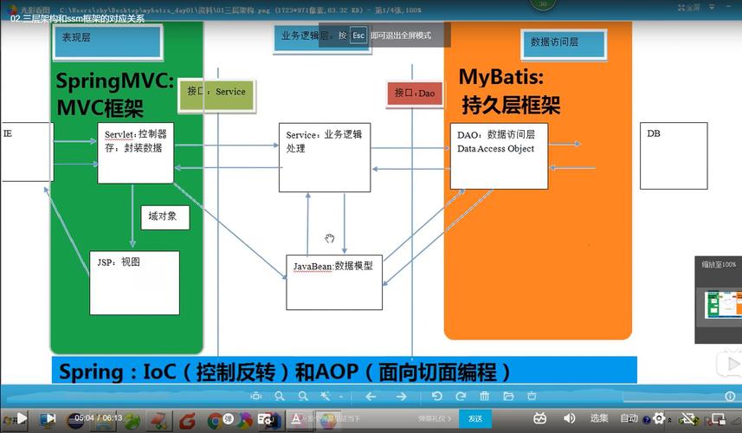Screen dimensions: 742x433
Task: Click the 接口: Dao red box
Action: pos(415,94)
